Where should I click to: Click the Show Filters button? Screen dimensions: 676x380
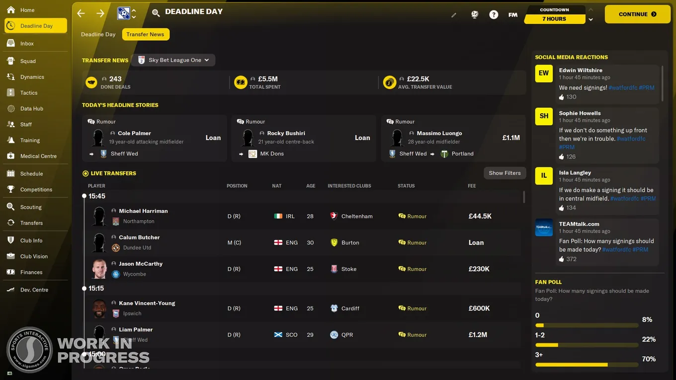[505, 173]
